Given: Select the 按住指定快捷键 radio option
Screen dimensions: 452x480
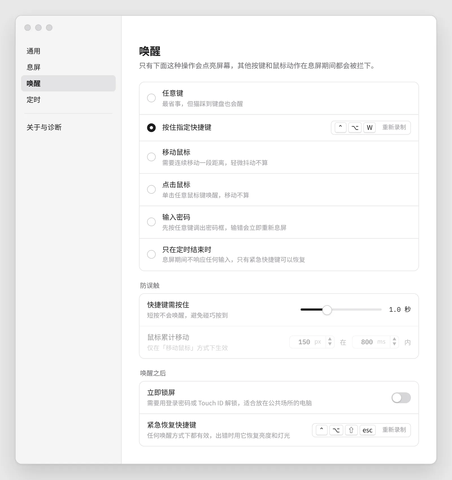Looking at the screenshot, I should pyautogui.click(x=151, y=128).
